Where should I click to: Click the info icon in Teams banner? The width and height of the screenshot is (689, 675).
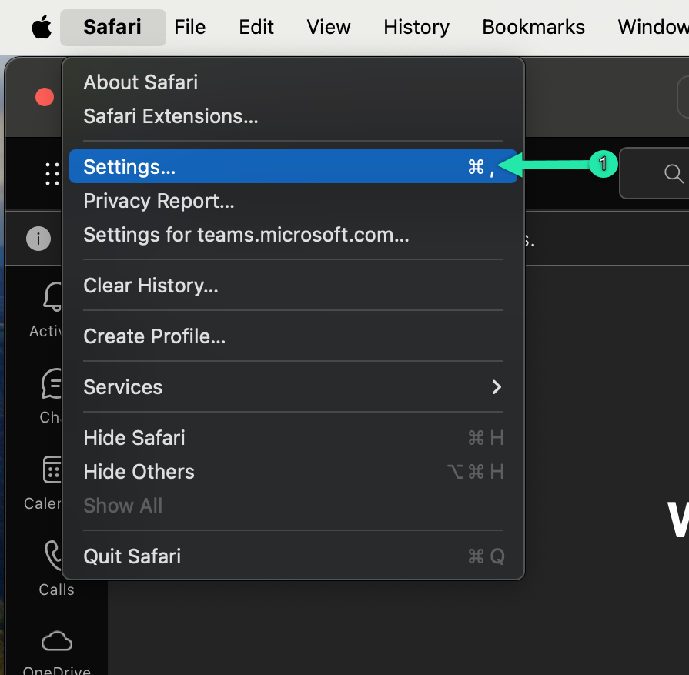tap(38, 239)
